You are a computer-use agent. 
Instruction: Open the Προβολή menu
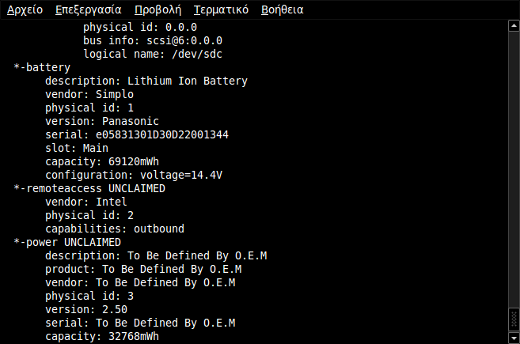158,9
